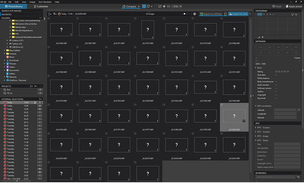This screenshot has height=183, width=304.
Task: Set zoom to 1:1
Action: point(168,7)
